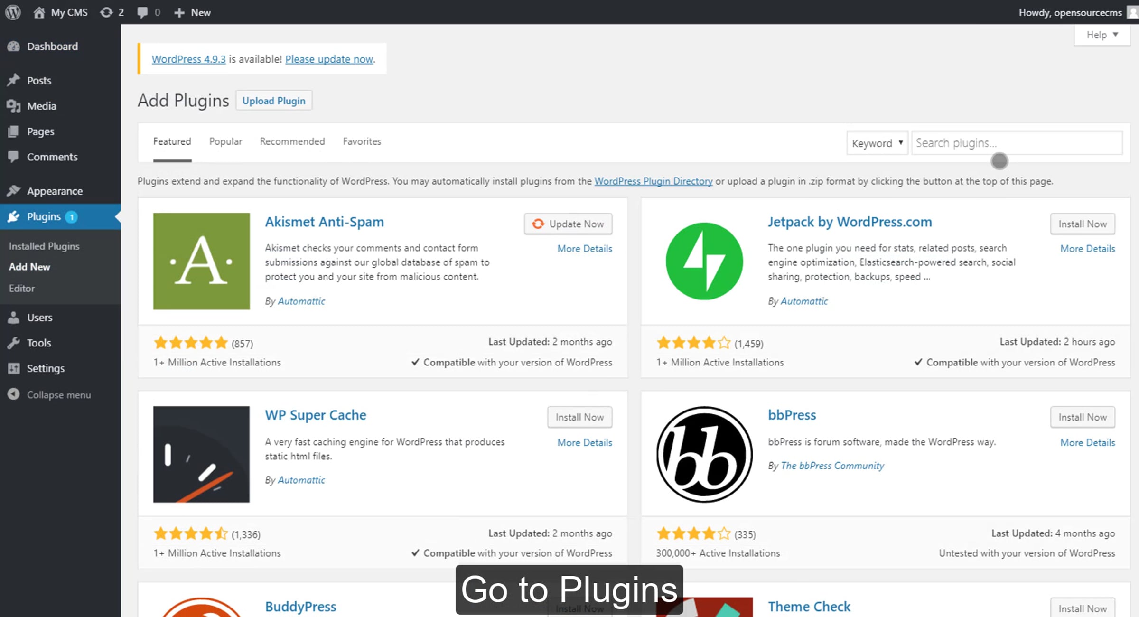This screenshot has height=617, width=1139.
Task: Click Update Now for Akismet Anti-Spam
Action: click(568, 224)
